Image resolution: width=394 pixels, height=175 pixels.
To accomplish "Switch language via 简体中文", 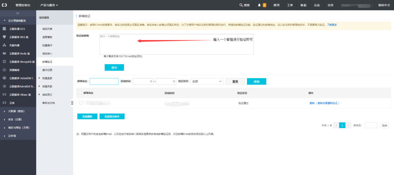I will pyautogui.click(x=384, y=5).
